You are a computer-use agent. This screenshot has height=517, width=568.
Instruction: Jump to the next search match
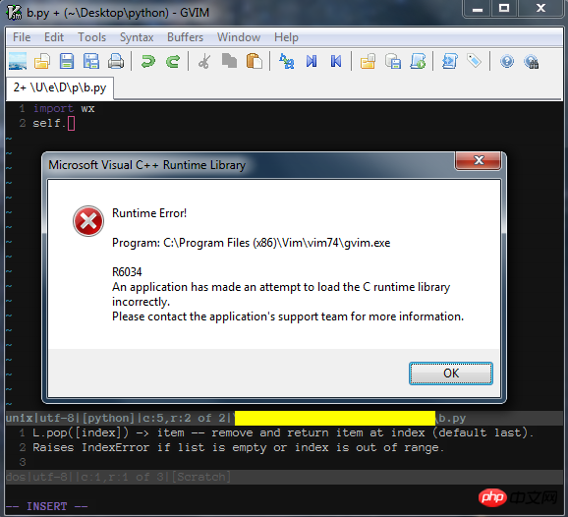point(312,61)
